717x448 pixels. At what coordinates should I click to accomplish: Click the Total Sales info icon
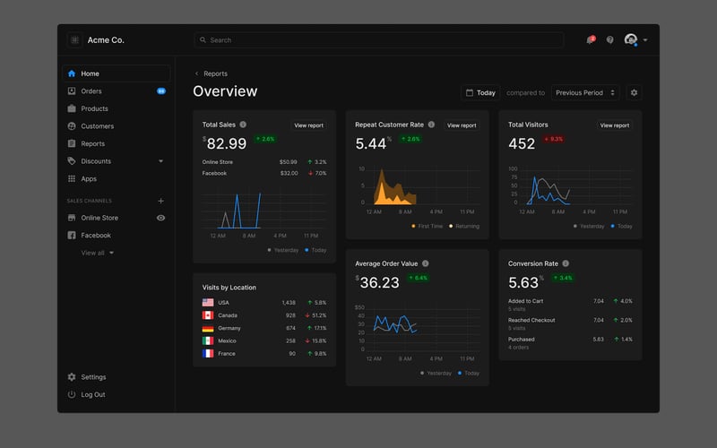243,125
